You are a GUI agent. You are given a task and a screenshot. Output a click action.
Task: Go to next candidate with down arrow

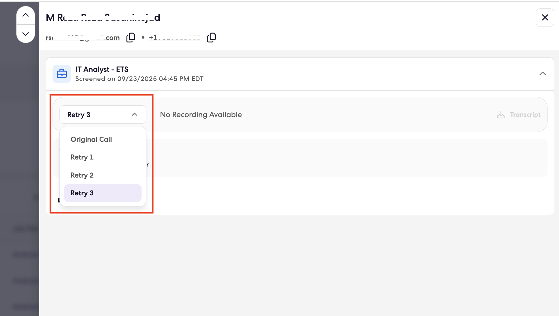pyautogui.click(x=26, y=34)
